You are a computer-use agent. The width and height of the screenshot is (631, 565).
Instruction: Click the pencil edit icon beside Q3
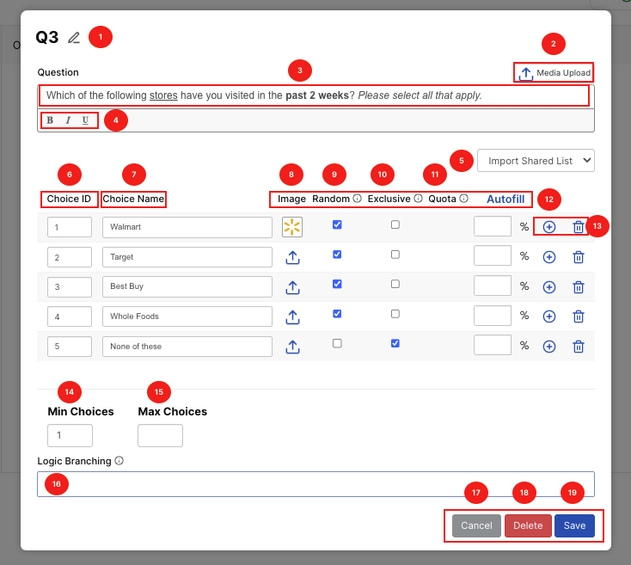click(74, 38)
